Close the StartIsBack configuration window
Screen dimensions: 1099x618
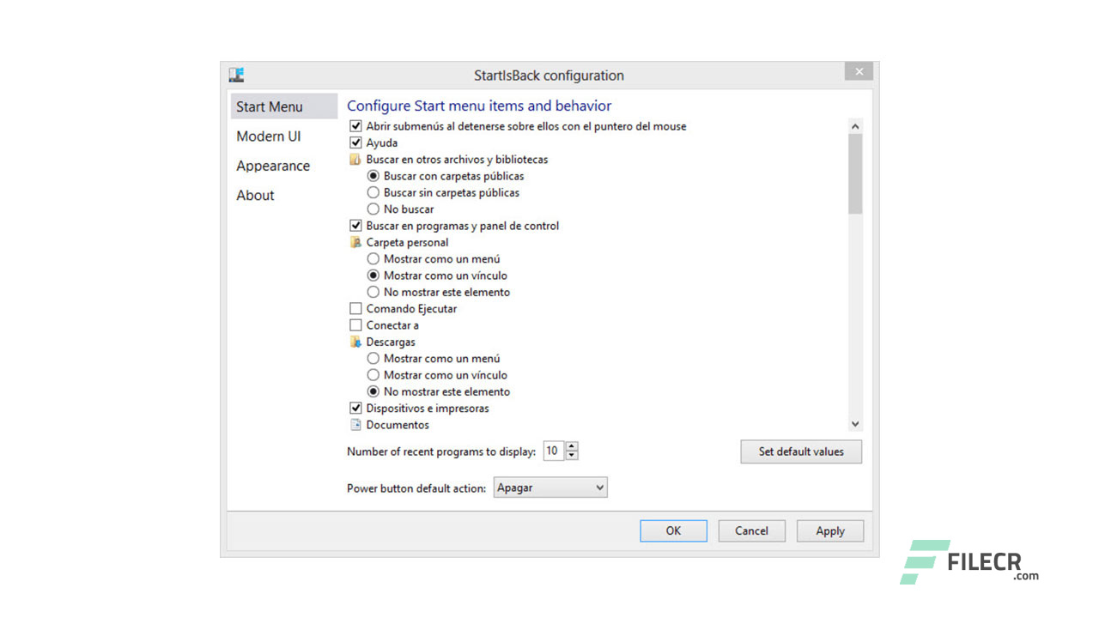pos(859,72)
